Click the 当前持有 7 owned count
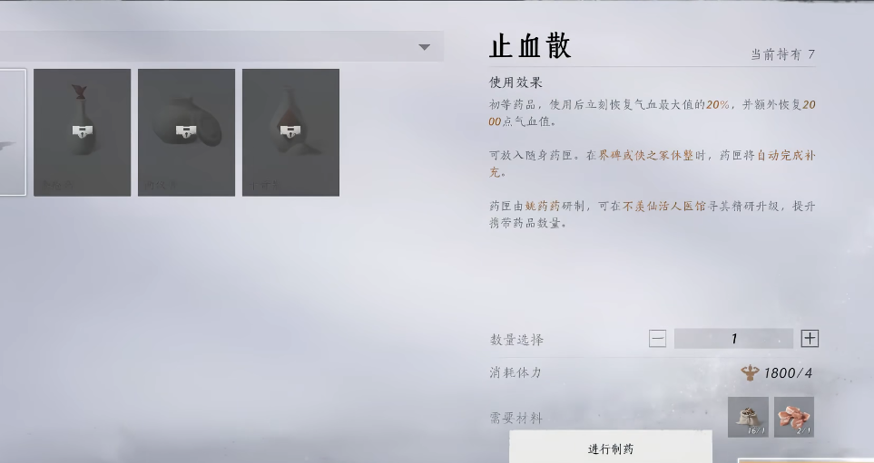Viewport: 874px width, 463px height. click(782, 54)
